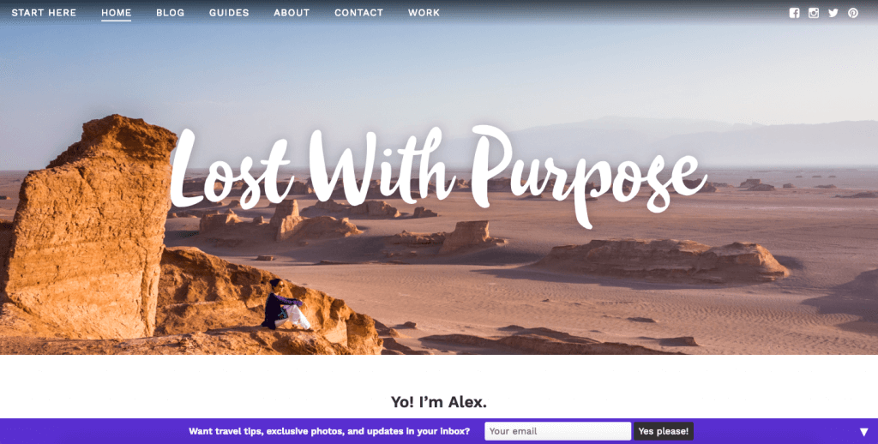Collapse the newsletter bar with the arrow

pos(864,432)
